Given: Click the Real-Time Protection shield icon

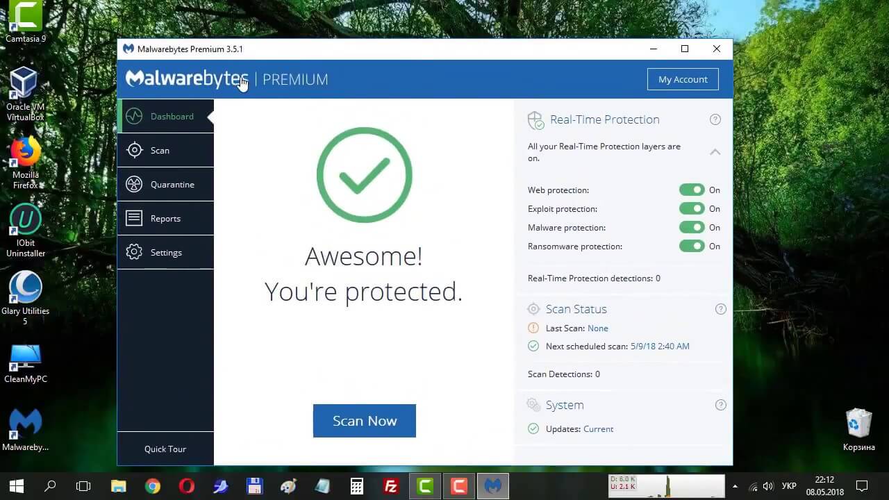Looking at the screenshot, I should [535, 120].
